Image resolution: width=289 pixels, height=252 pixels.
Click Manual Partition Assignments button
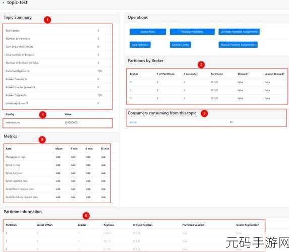coord(238,45)
